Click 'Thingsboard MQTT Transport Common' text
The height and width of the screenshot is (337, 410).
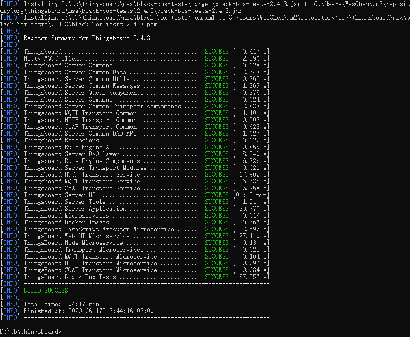(x=80, y=113)
